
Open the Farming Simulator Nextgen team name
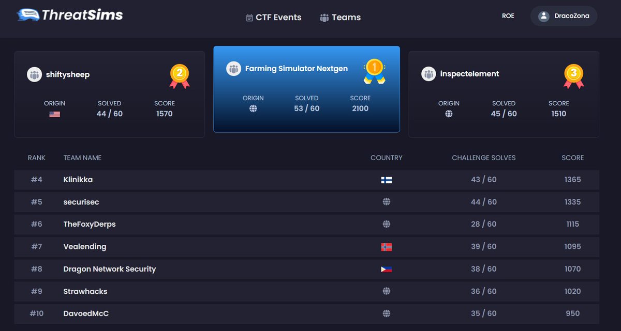click(297, 68)
